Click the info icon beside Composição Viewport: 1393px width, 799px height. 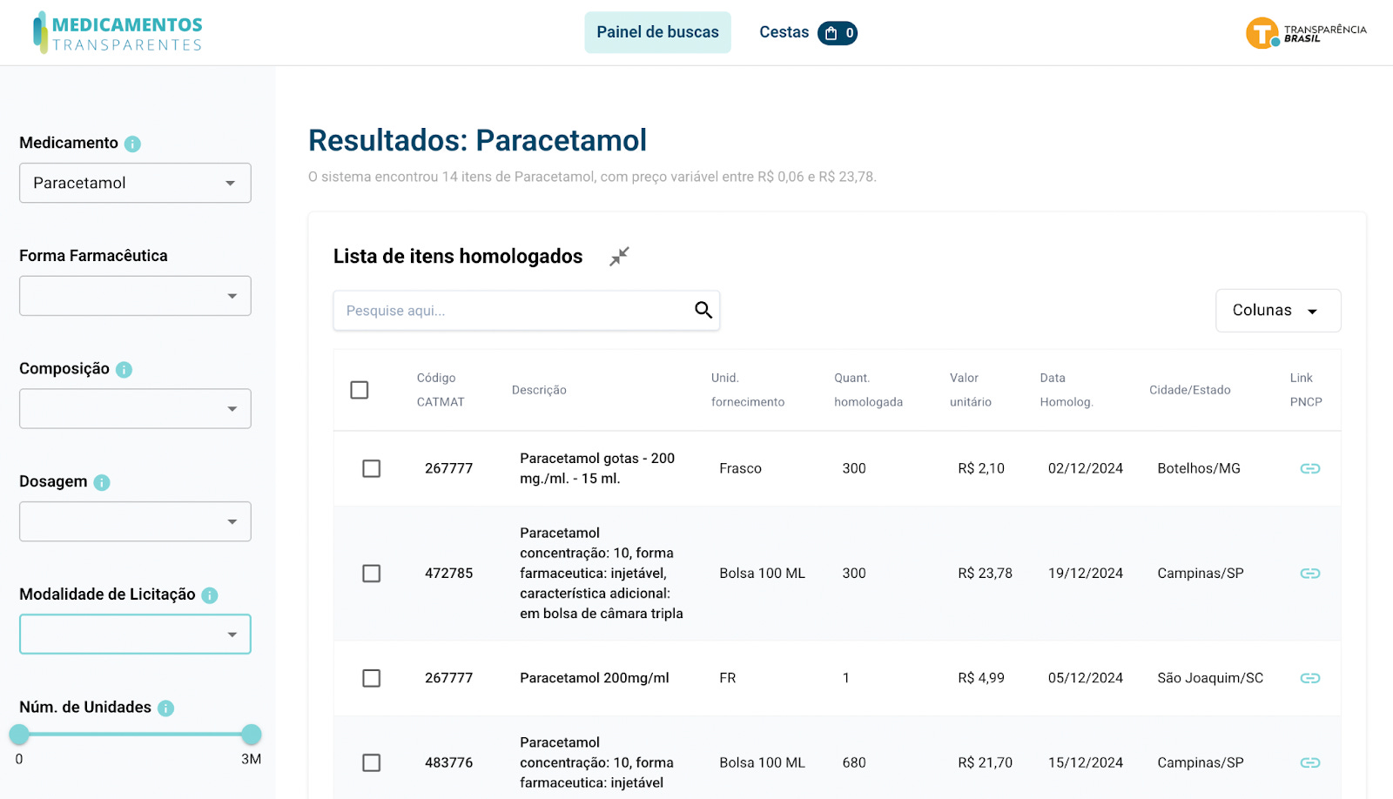pyautogui.click(x=124, y=370)
